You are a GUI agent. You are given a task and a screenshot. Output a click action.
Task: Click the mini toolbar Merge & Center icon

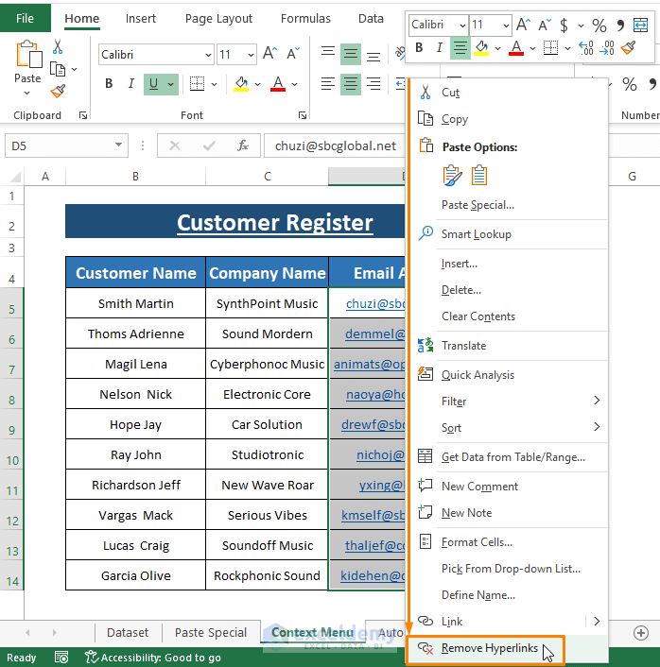640,26
